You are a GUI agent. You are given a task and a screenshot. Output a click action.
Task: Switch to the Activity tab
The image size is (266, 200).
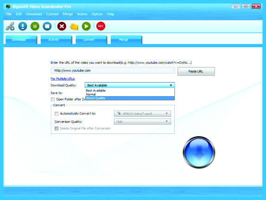[56, 40]
